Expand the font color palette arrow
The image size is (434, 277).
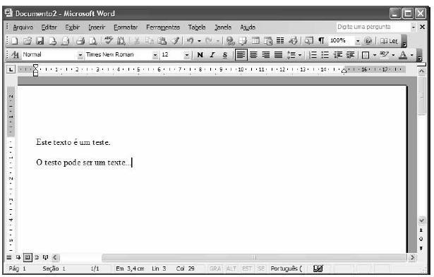(412, 55)
